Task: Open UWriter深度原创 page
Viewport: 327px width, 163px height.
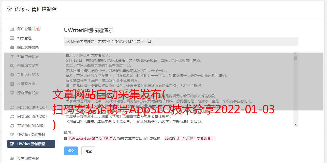Action: pos(31,135)
